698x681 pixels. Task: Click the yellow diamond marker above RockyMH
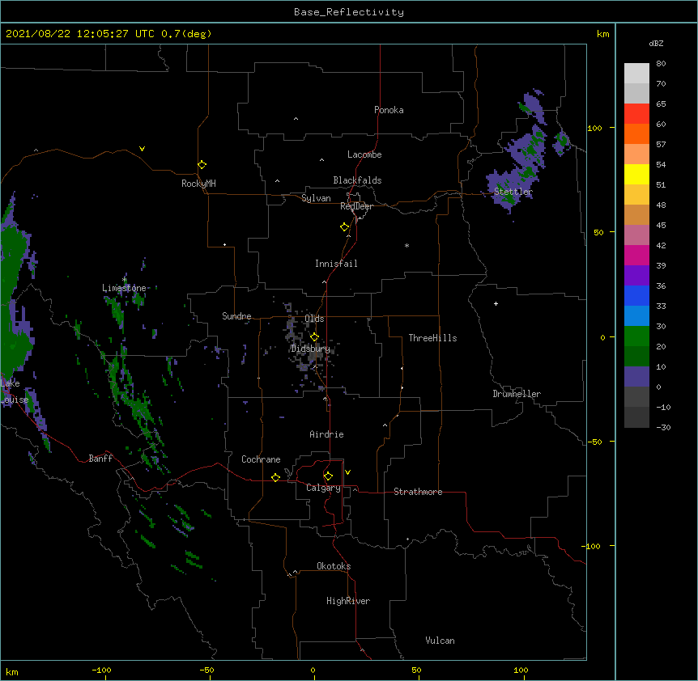point(202,165)
